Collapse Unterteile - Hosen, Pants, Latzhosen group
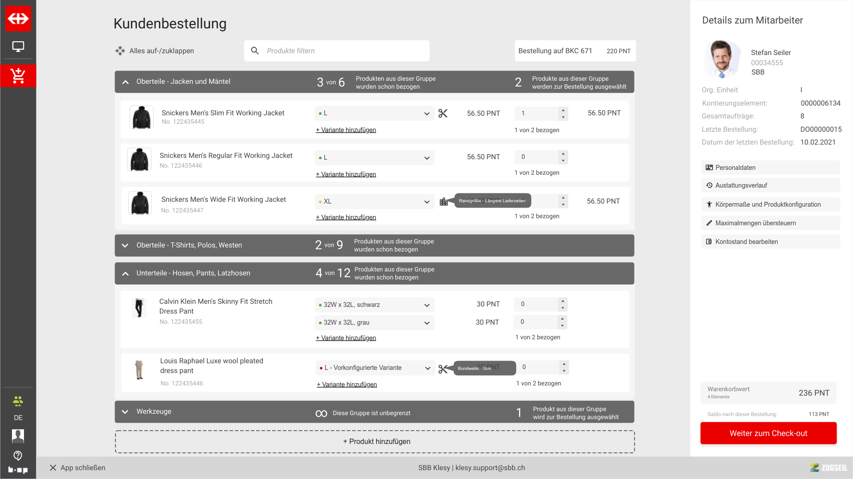 tap(125, 273)
